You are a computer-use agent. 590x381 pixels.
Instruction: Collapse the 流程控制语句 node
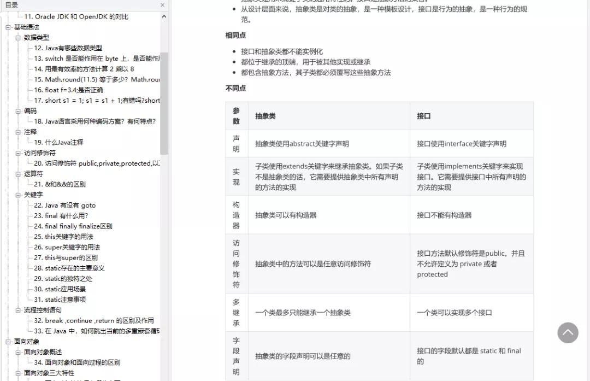pos(17,309)
